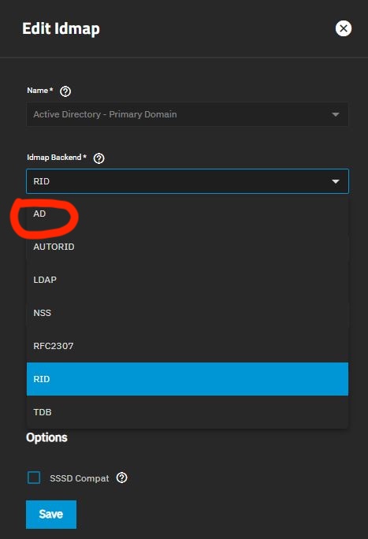Viewport: 368px width, 539px height.
Task: Open help tooltip for Name field
Action: (x=65, y=91)
